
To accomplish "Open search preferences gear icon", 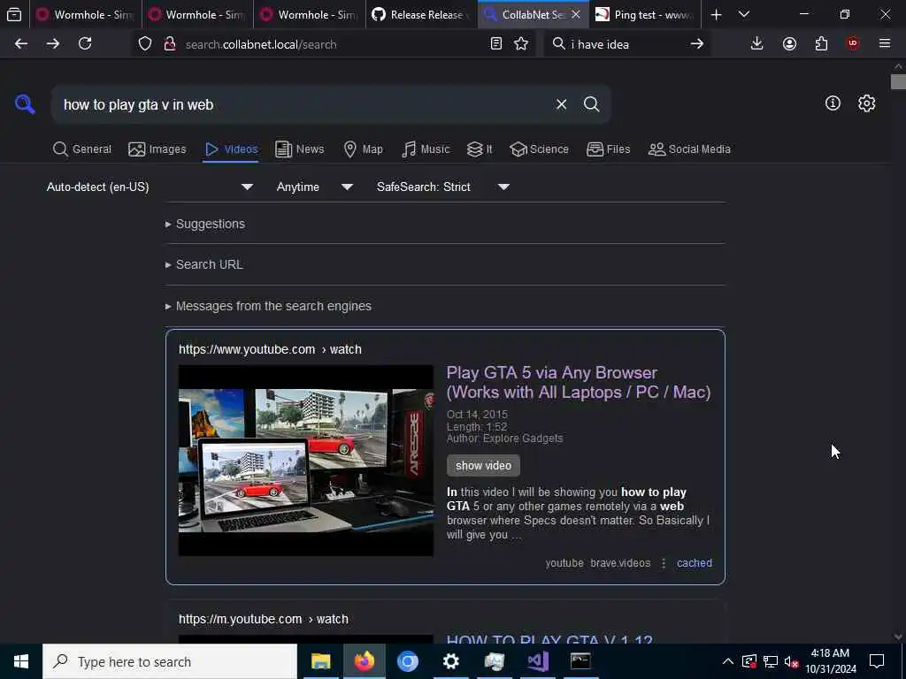I will tap(866, 103).
